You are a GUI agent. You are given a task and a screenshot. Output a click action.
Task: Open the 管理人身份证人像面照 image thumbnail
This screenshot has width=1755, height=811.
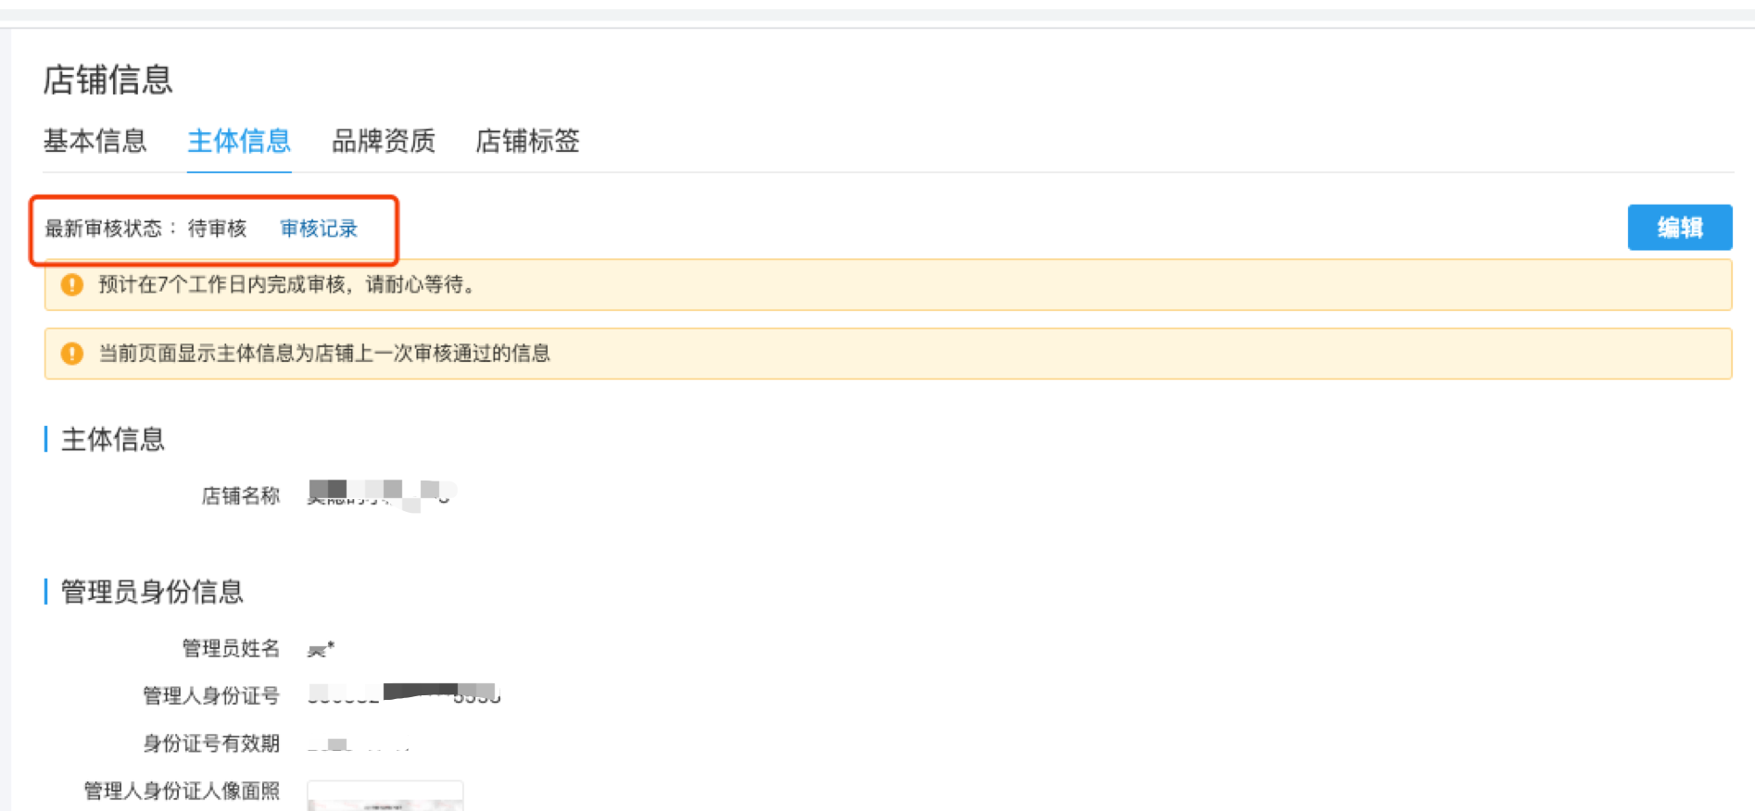pos(385,795)
